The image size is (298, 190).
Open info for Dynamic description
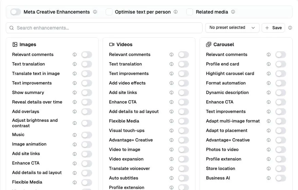pos(268,92)
